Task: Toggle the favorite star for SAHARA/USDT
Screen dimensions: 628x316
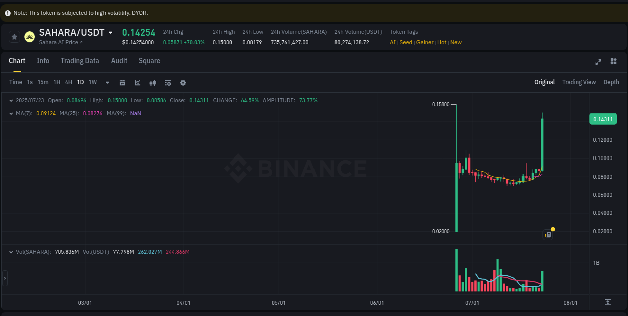Action: point(14,36)
